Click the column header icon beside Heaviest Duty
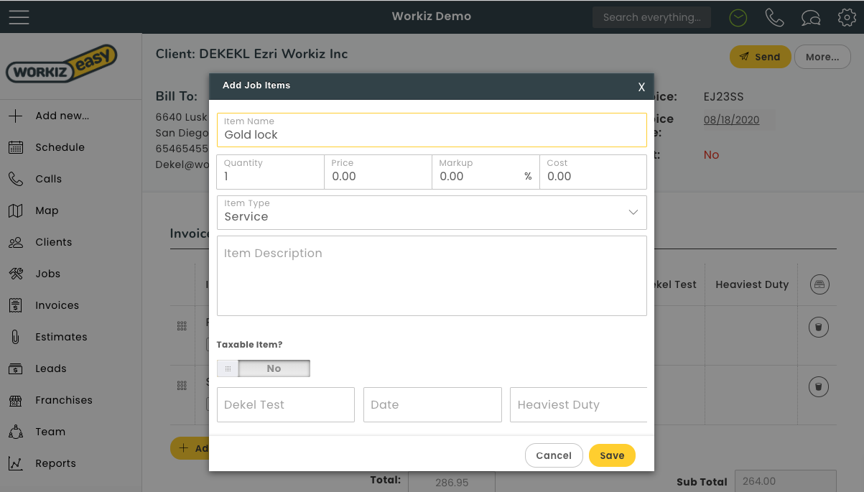This screenshot has height=492, width=864. pyautogui.click(x=819, y=284)
